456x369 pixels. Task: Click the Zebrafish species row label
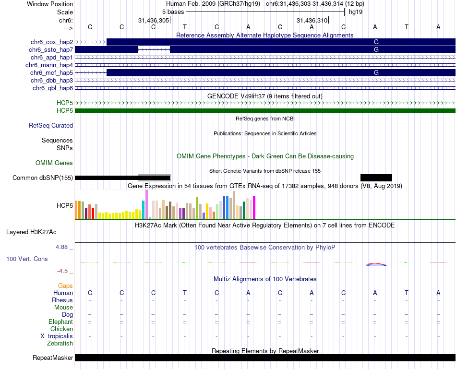pyautogui.click(x=60, y=344)
